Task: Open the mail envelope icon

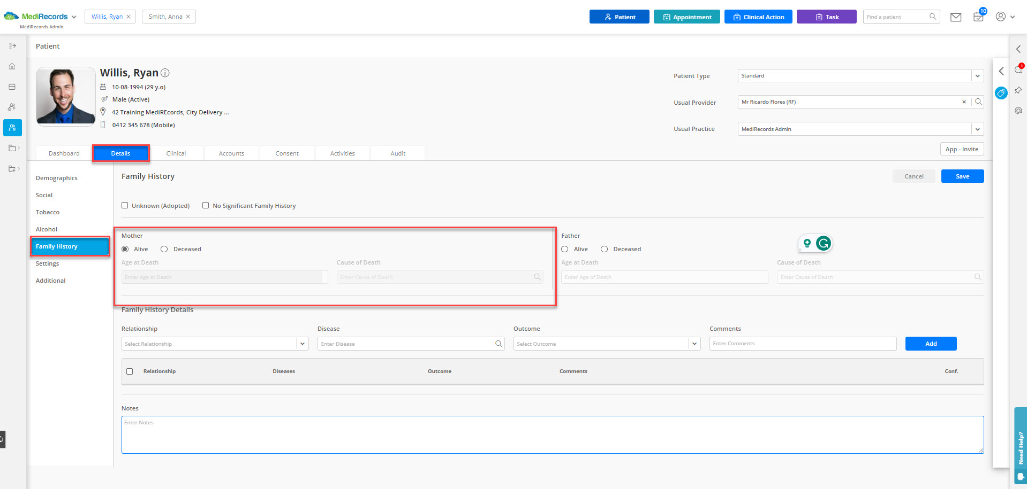Action: (956, 17)
